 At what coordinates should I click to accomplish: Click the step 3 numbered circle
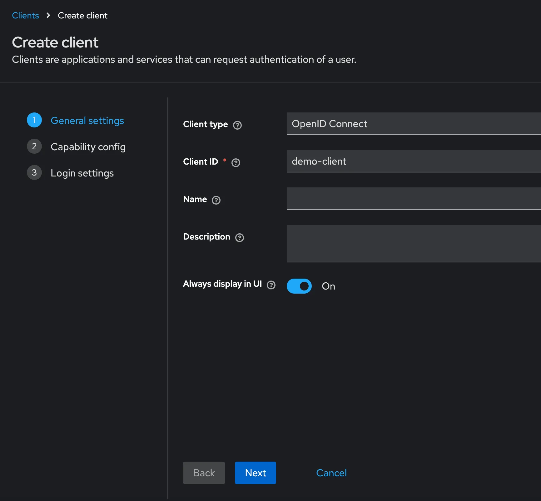pos(34,172)
